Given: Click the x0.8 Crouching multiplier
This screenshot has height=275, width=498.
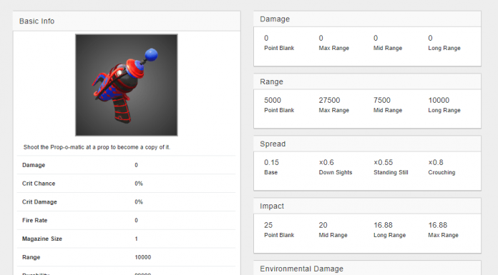Looking at the screenshot, I should [x=436, y=162].
